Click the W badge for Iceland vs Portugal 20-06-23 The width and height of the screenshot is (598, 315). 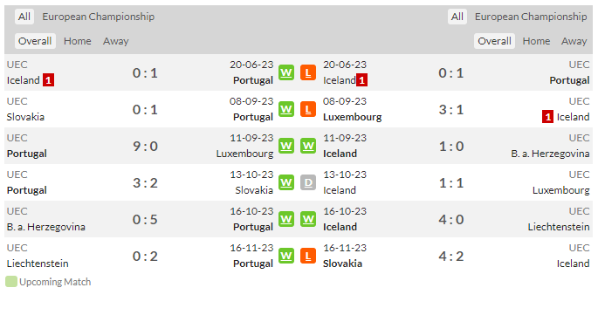click(x=286, y=72)
